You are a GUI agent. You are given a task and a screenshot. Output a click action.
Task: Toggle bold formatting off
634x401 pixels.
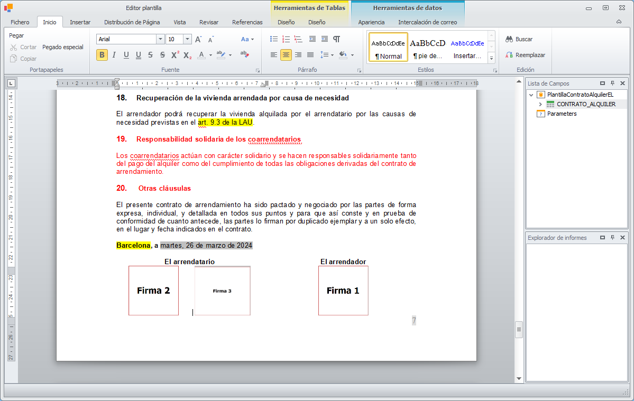coord(102,55)
